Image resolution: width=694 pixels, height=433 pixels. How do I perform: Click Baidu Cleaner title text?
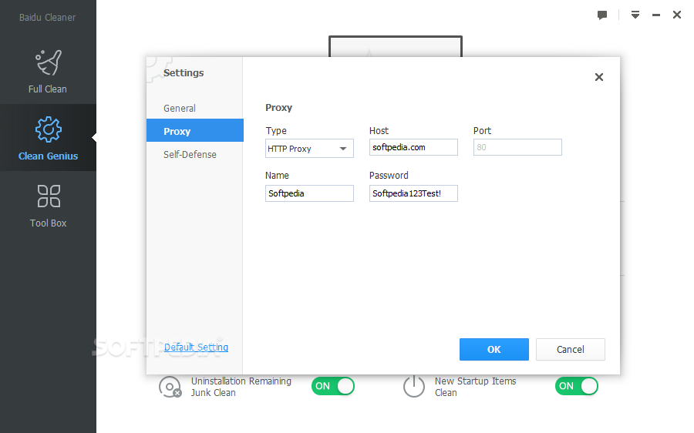pos(47,18)
